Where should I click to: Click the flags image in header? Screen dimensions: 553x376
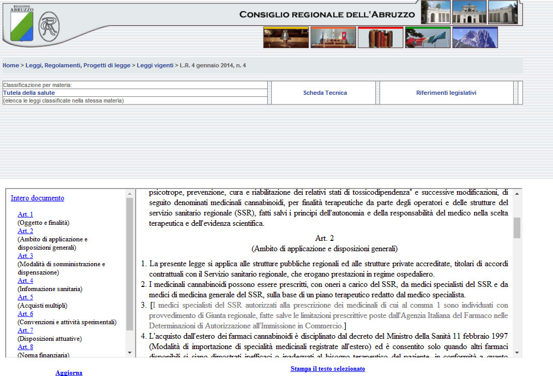click(427, 38)
